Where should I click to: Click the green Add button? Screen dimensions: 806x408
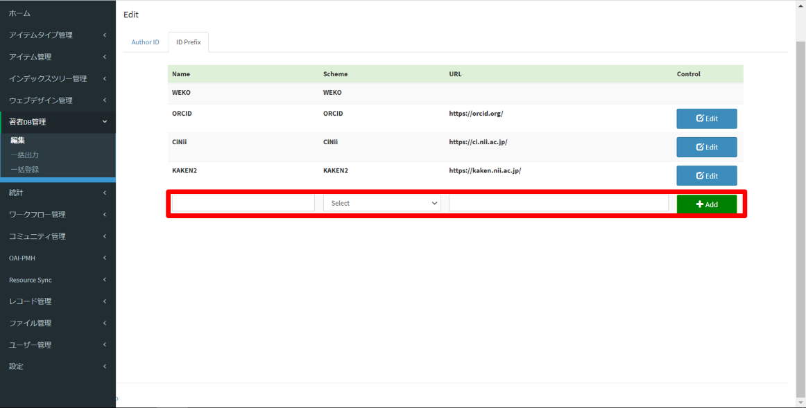click(706, 204)
